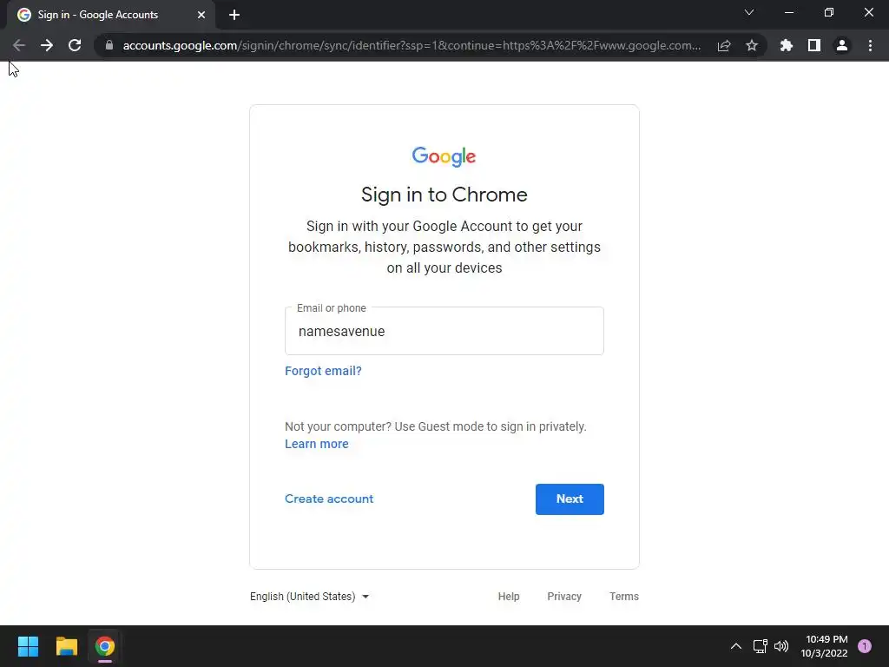Image resolution: width=889 pixels, height=667 pixels.
Task: Bookmark this page with the star icon
Action: 752,45
